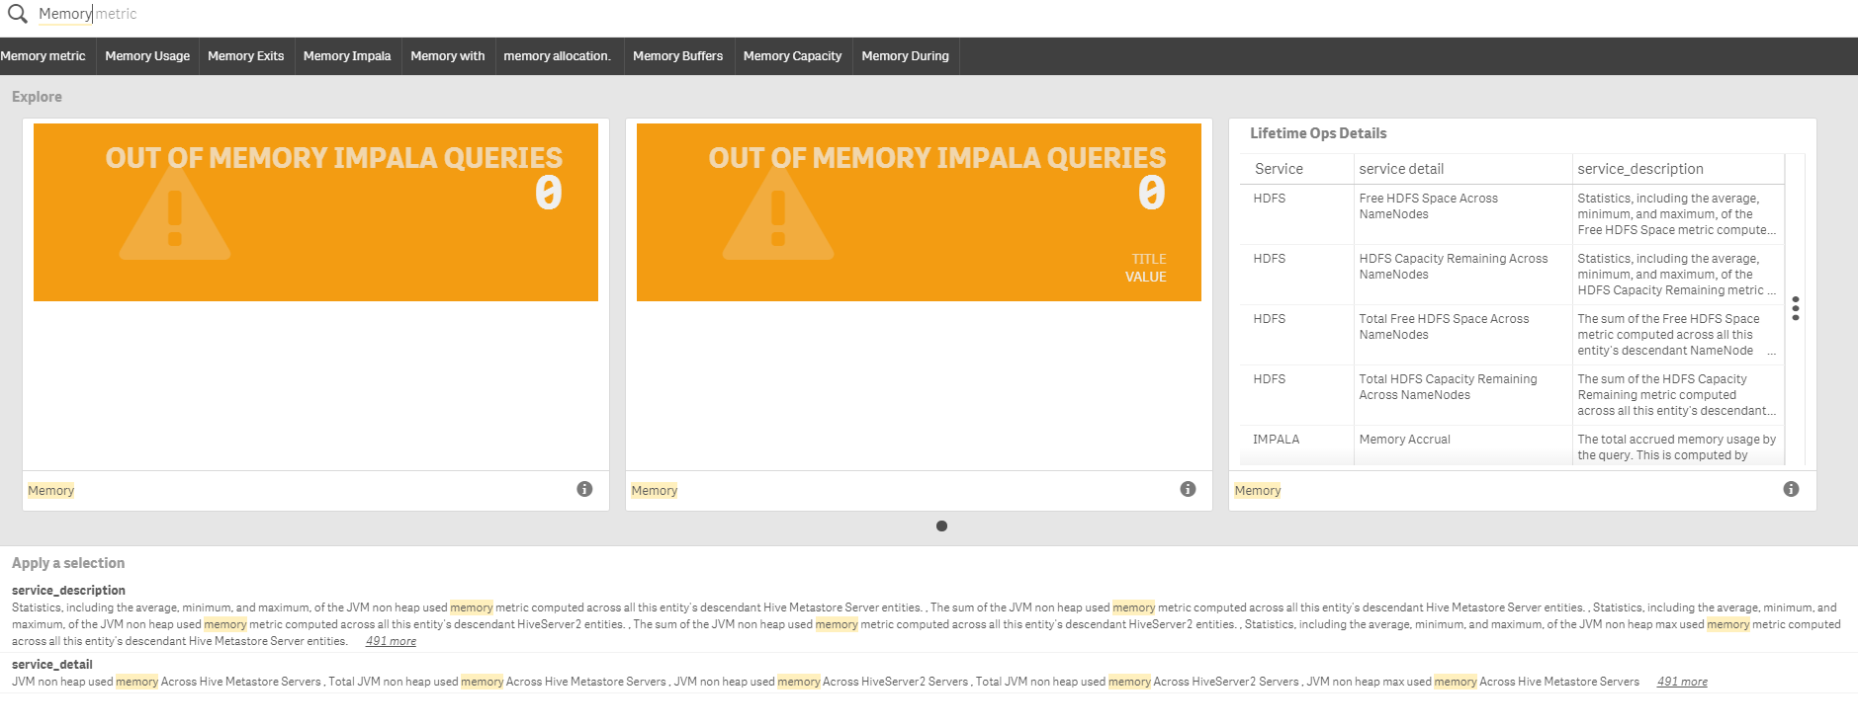Click the 'service_detail' selection heading
Screen dimensions: 1858x728
52,665
